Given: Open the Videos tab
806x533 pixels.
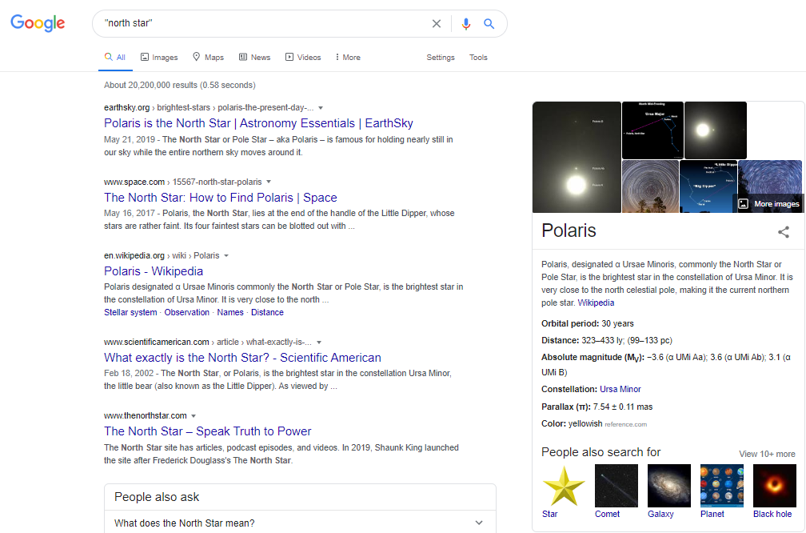Looking at the screenshot, I should [303, 57].
